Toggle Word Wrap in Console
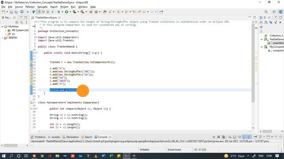 pyautogui.click(x=240, y=137)
